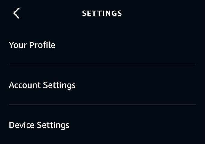Click the SETTINGS header title
205x144 pixels.
pyautogui.click(x=102, y=13)
